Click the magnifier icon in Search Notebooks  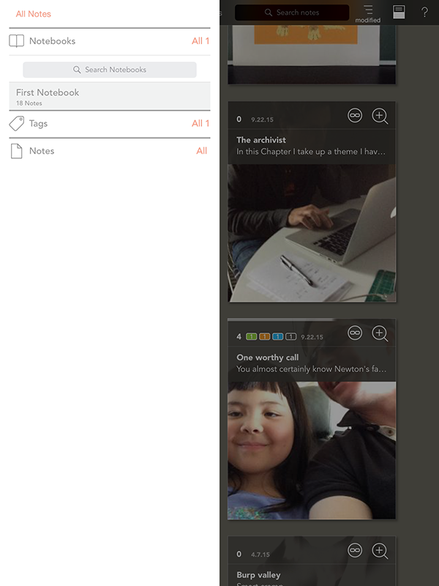point(77,70)
